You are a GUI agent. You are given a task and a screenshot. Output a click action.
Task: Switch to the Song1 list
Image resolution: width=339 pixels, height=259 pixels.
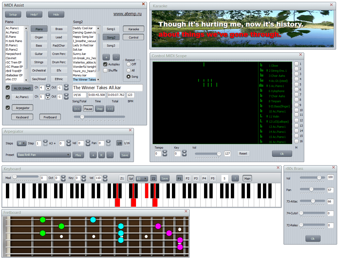[x=111, y=29]
